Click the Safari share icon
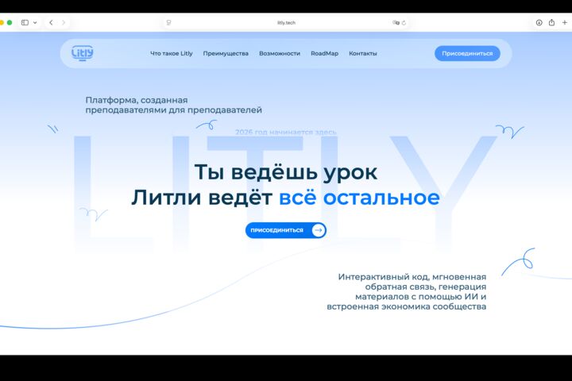The image size is (572, 381). [551, 22]
